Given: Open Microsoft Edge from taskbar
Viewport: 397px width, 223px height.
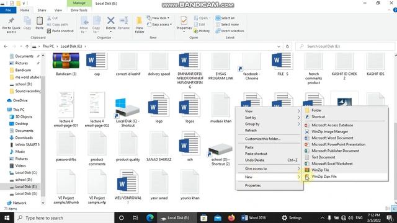Looking at the screenshot, I should (x=150, y=217).
